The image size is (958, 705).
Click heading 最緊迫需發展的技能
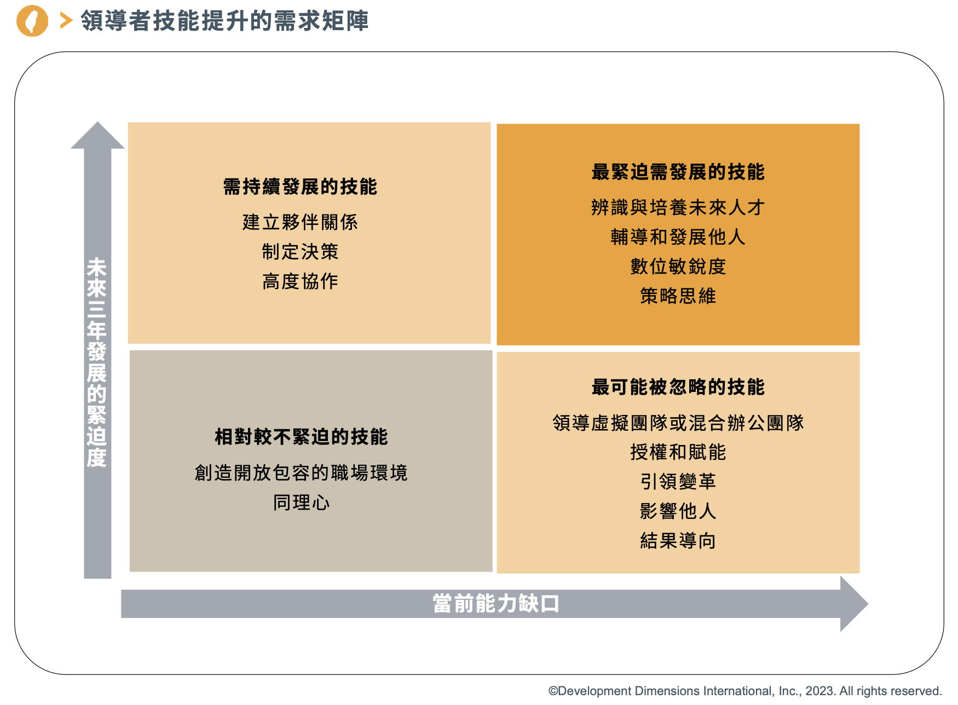pyautogui.click(x=678, y=172)
